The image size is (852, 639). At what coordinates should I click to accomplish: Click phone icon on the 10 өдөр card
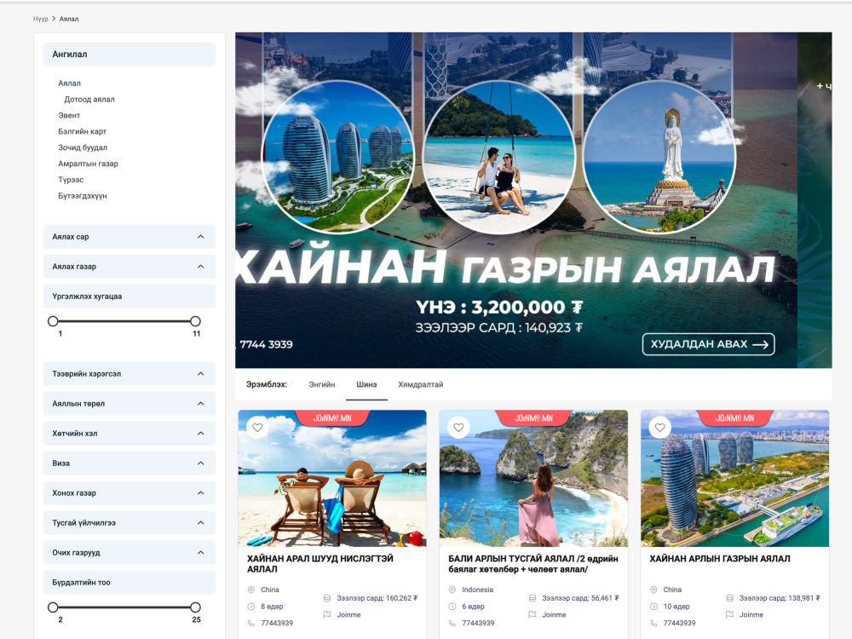[653, 623]
